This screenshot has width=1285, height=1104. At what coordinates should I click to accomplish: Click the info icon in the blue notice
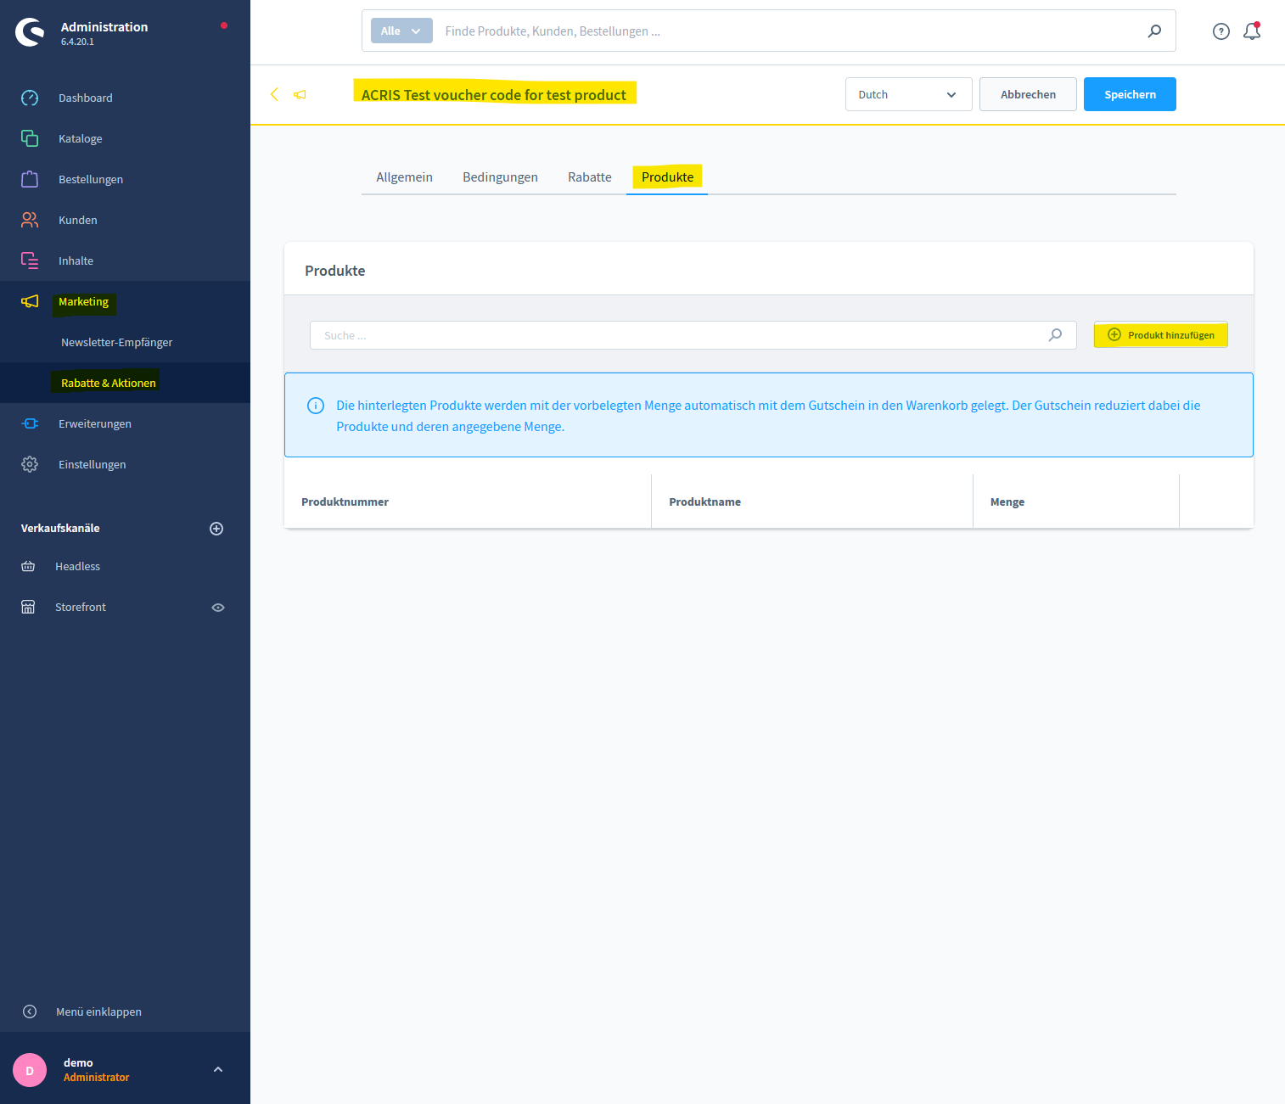[316, 406]
